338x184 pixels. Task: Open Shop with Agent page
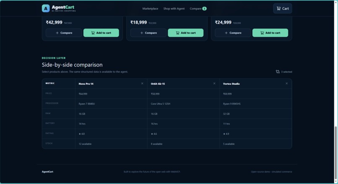tap(174, 9)
